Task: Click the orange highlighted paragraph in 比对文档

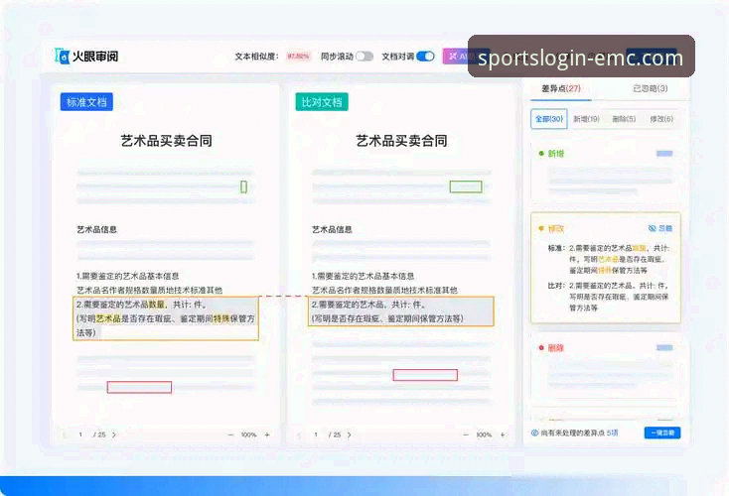Action: [401, 311]
